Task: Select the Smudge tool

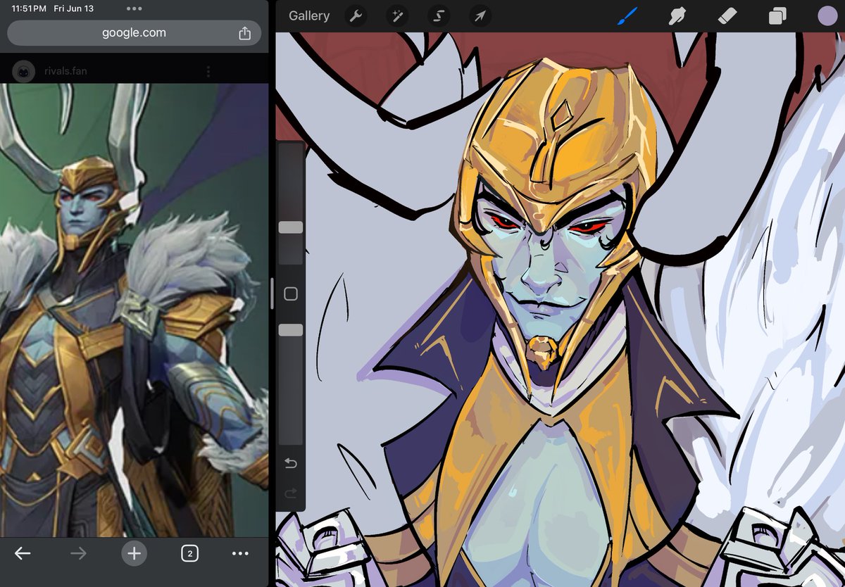Action: point(677,15)
